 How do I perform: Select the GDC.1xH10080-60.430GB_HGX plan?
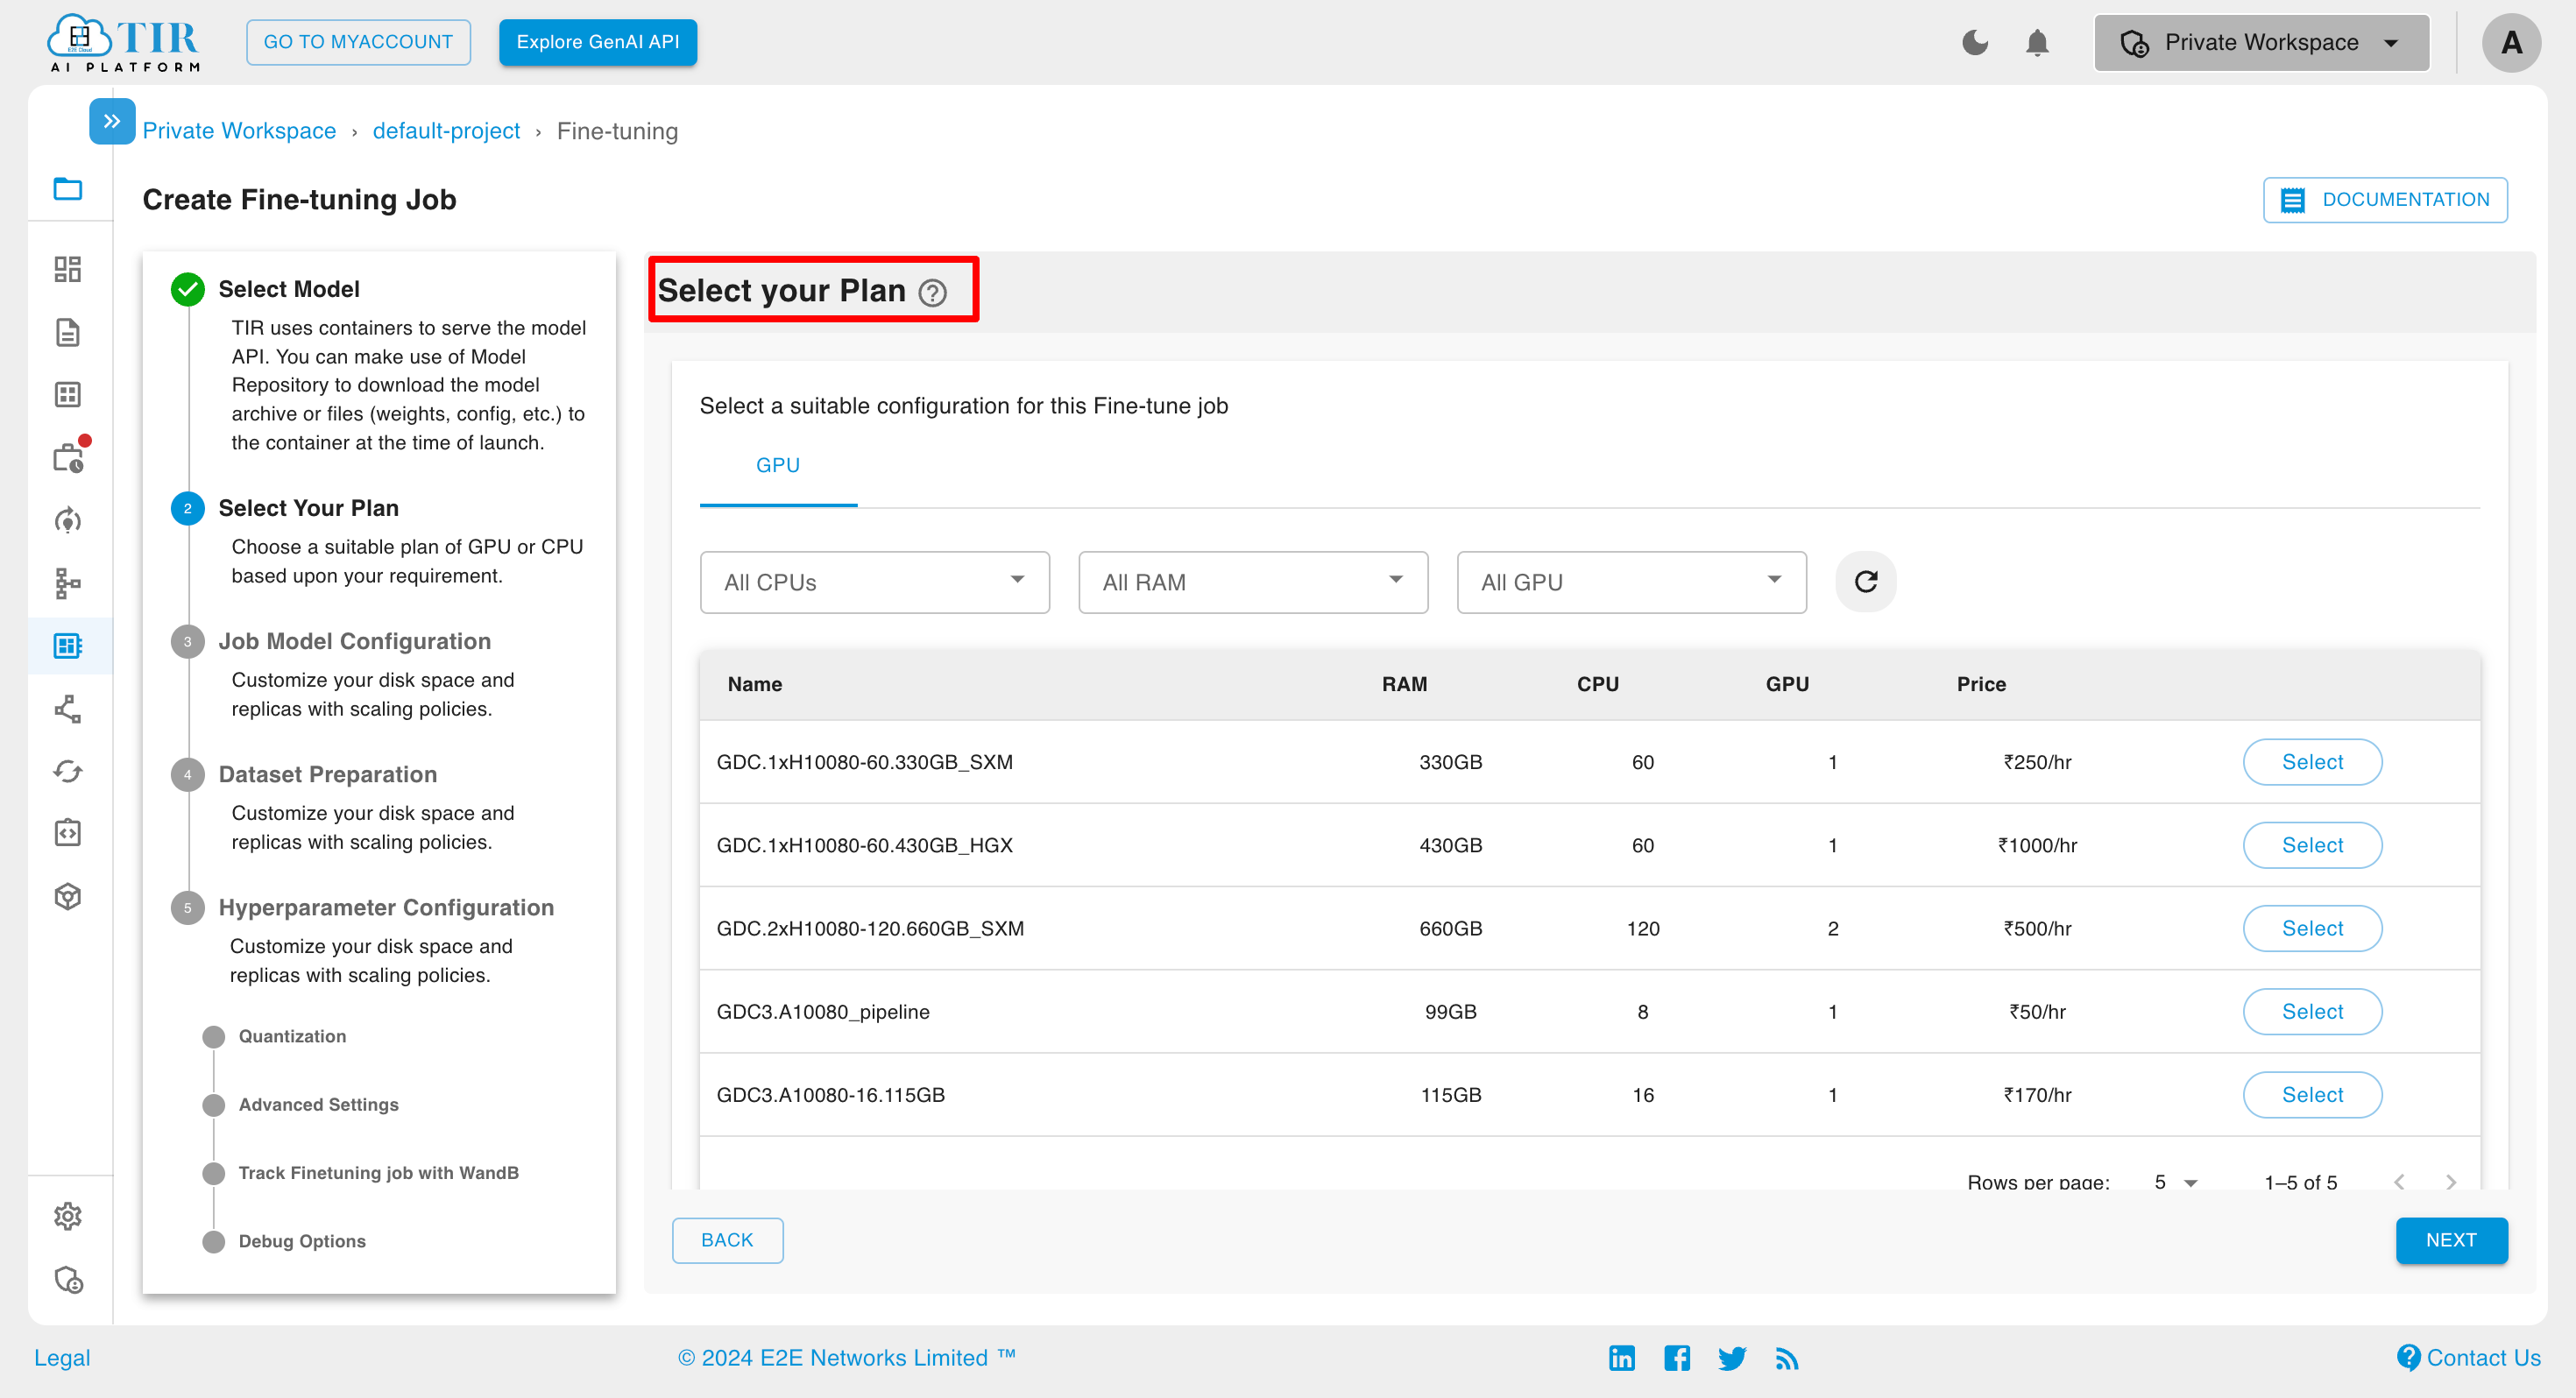pos(2312,845)
